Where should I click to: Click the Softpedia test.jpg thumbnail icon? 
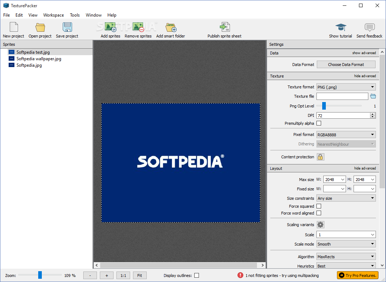pyautogui.click(x=12, y=52)
